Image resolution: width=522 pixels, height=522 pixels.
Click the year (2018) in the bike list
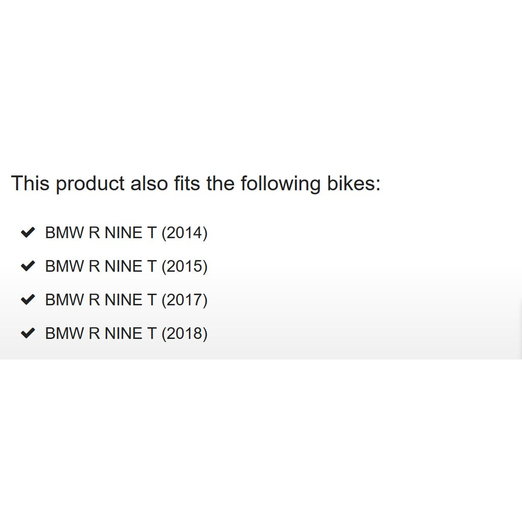click(x=185, y=333)
